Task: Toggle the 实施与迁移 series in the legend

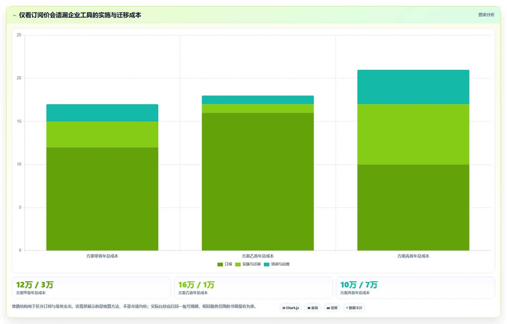Action: point(248,264)
